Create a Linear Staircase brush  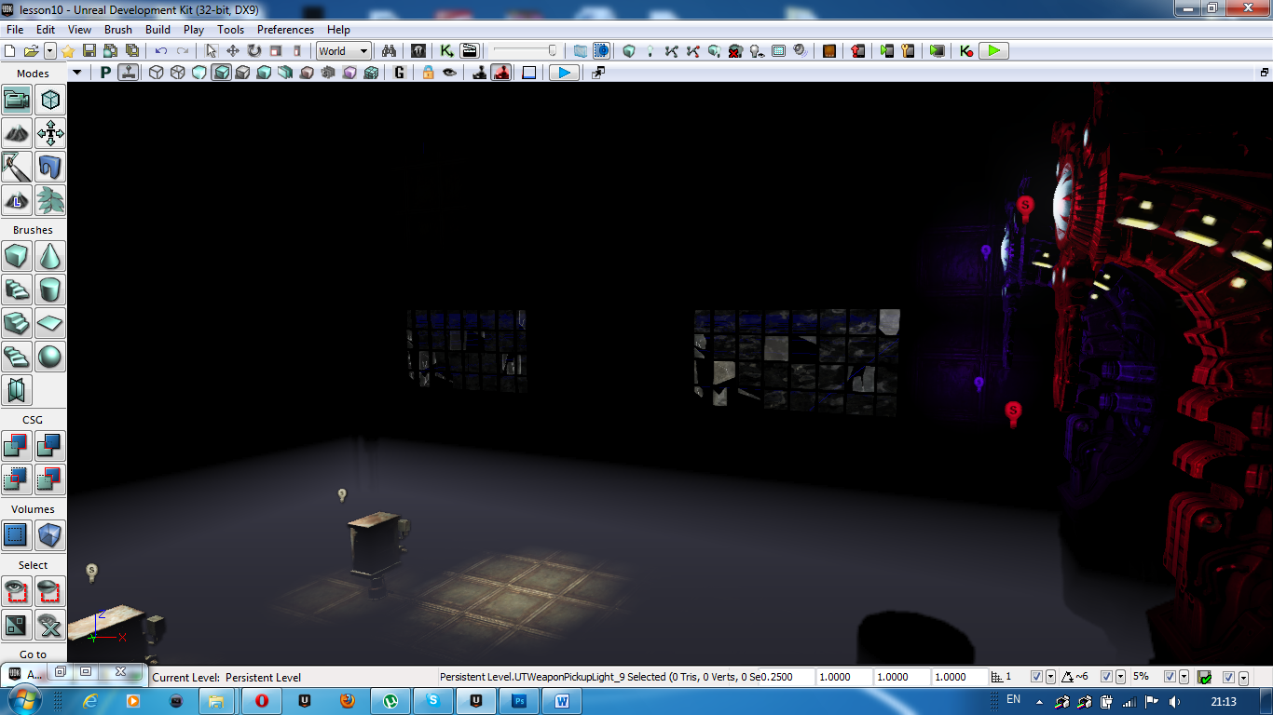pyautogui.click(x=17, y=323)
